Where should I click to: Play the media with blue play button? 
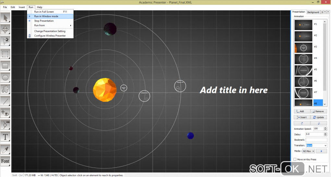tap(322, 151)
